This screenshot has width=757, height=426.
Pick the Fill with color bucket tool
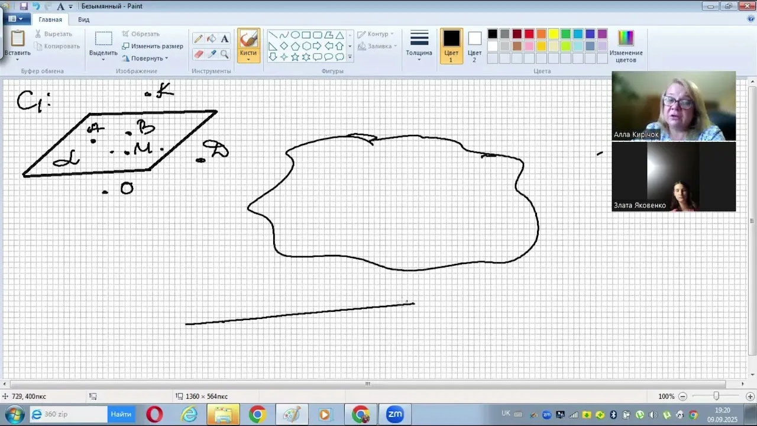click(x=212, y=39)
